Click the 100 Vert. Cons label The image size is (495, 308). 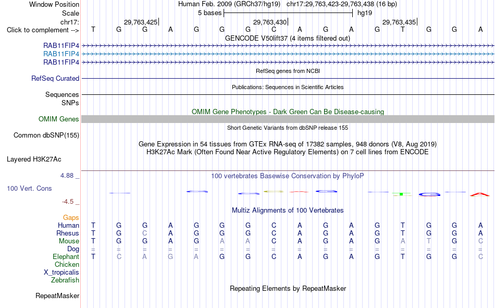[x=29, y=188]
